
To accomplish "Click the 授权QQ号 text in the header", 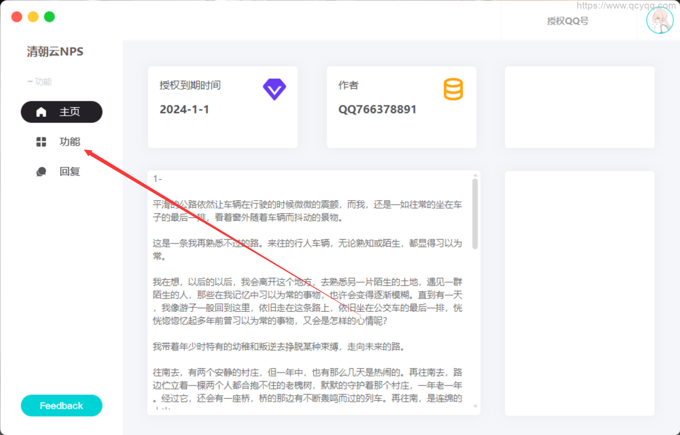I will (x=568, y=21).
